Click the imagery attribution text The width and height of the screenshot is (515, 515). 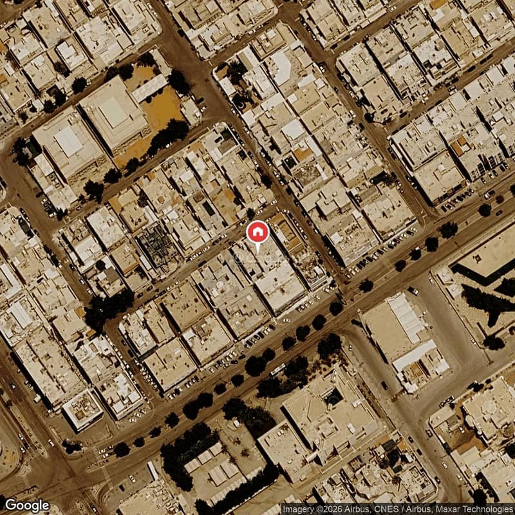[398, 509]
